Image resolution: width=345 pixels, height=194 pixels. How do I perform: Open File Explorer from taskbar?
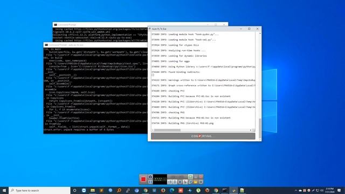[x=93, y=190]
